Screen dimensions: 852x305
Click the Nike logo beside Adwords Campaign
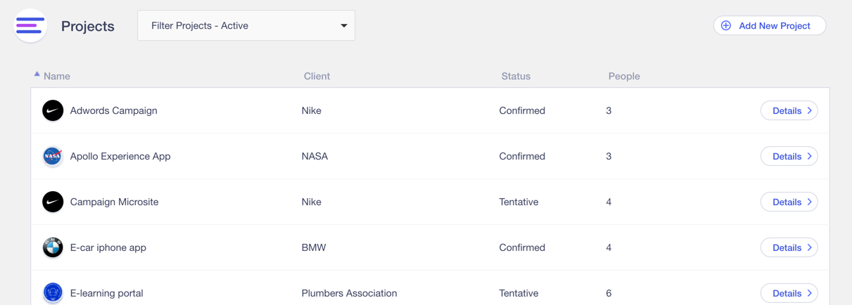[x=53, y=110]
